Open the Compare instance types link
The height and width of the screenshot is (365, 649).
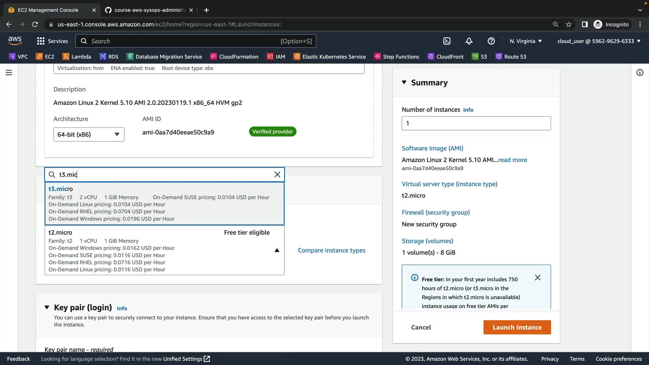click(x=331, y=250)
